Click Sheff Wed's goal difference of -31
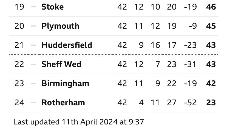 coord(190,64)
